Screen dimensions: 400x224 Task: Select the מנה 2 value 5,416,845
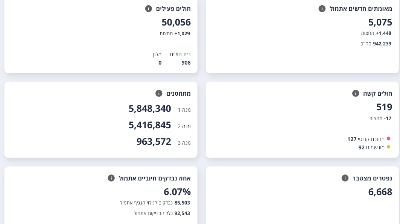(x=150, y=125)
